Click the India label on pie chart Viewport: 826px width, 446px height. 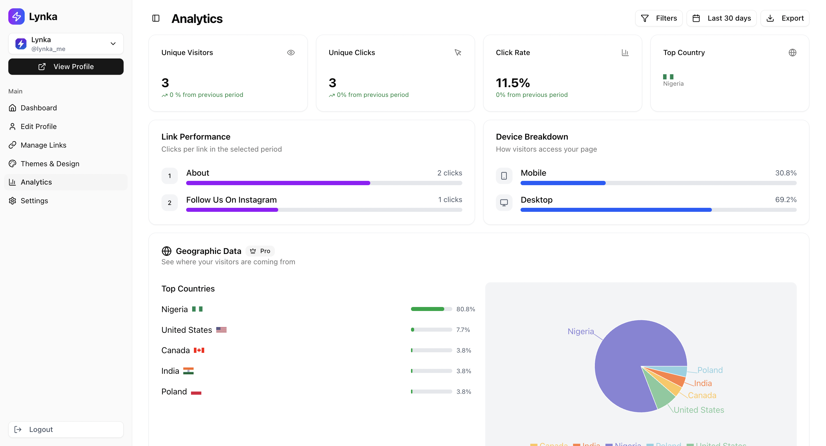click(x=703, y=383)
